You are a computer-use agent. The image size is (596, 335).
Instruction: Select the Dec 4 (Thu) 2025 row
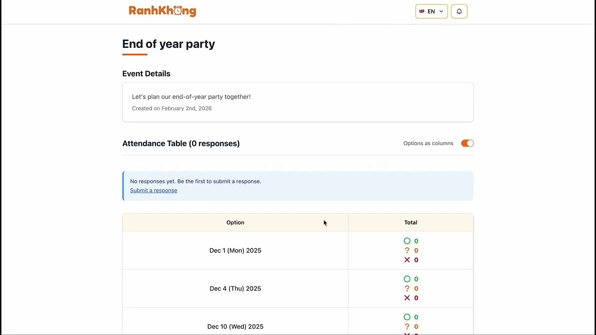pyautogui.click(x=235, y=288)
